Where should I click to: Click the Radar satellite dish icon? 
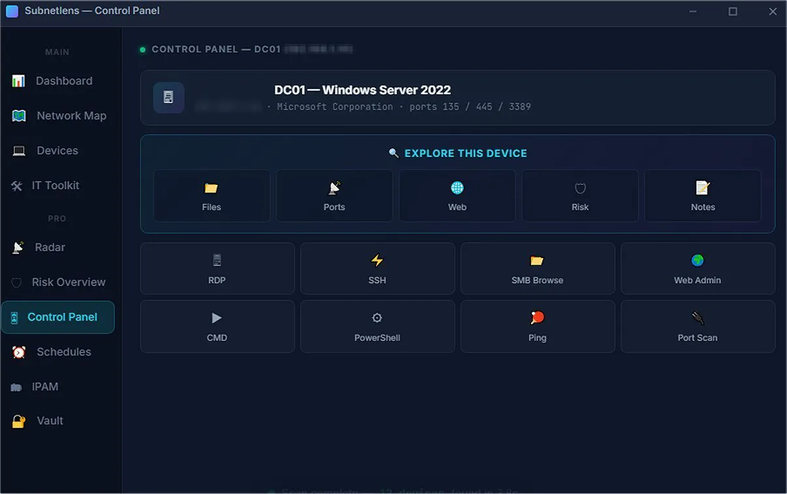point(18,248)
